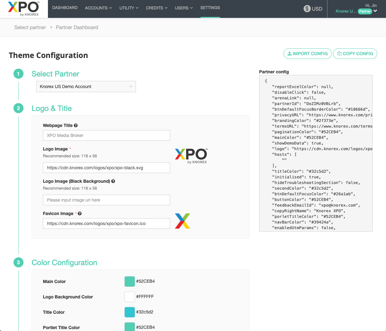Click the Logo Image Black Background URL field
Image resolution: width=386 pixels, height=331 pixels.
pyautogui.click(x=107, y=200)
